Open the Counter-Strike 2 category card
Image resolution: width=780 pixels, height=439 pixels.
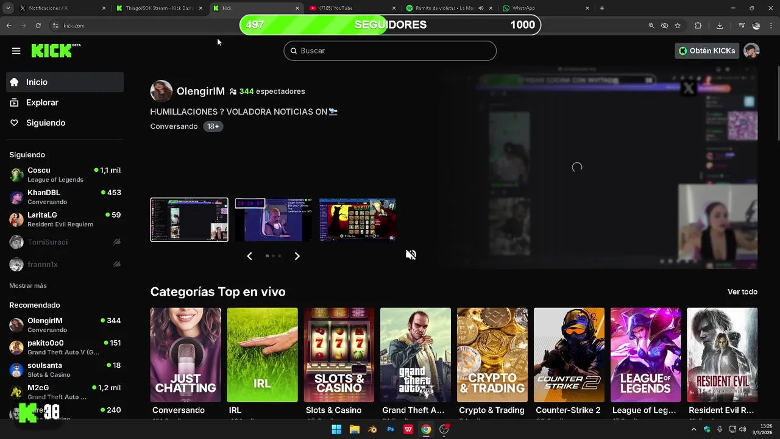[569, 355]
